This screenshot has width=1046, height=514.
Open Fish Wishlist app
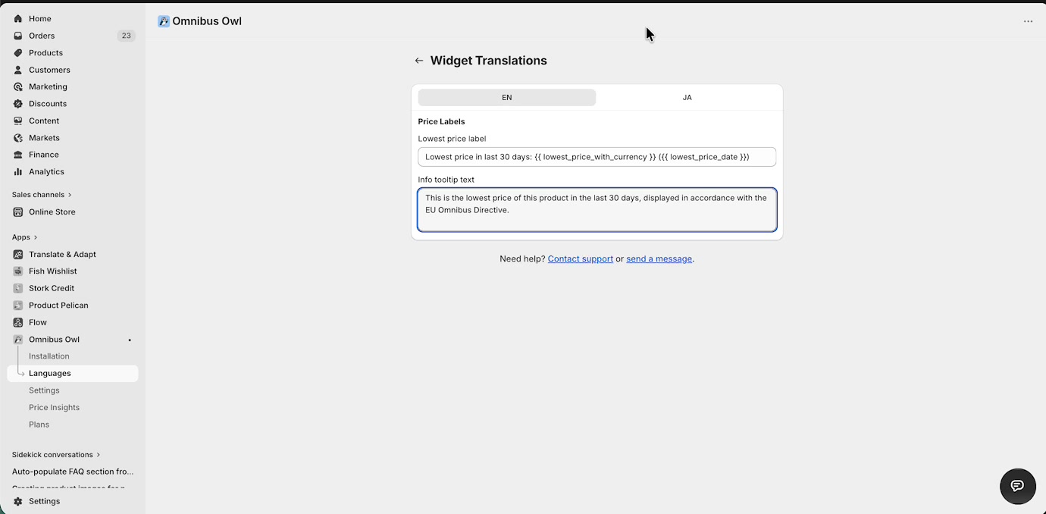[x=53, y=271]
